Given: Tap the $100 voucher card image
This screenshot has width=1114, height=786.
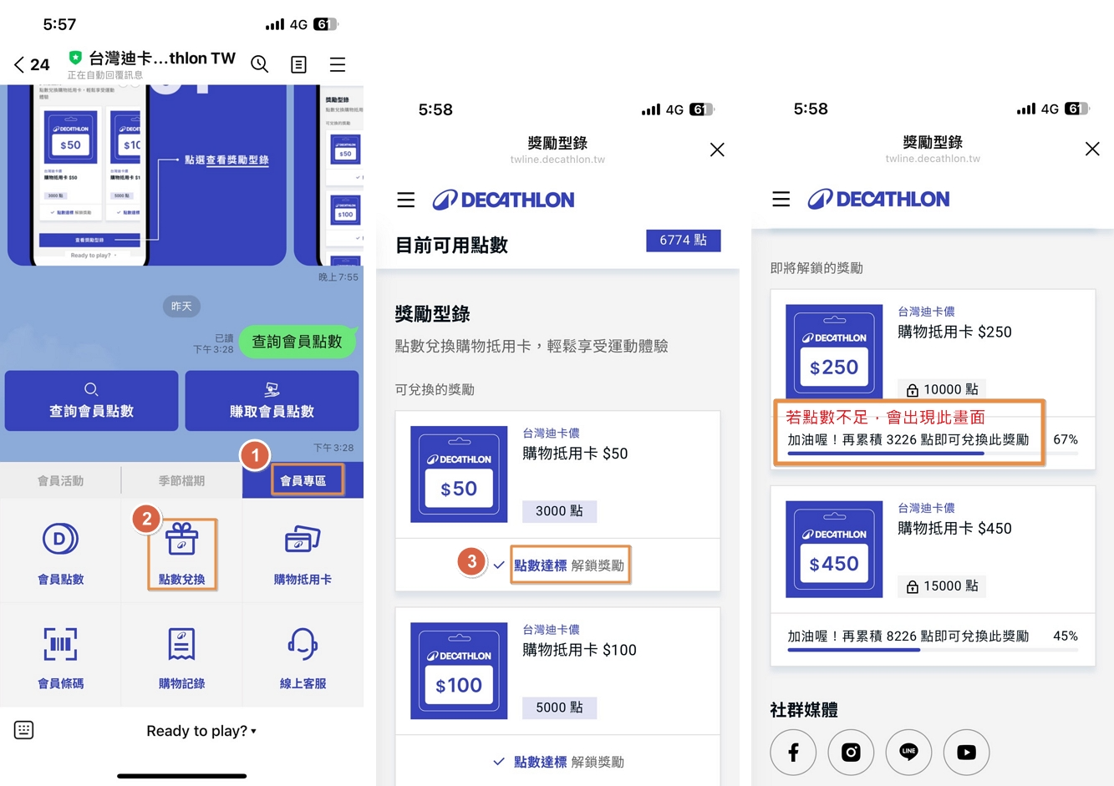Looking at the screenshot, I should pos(459,671).
